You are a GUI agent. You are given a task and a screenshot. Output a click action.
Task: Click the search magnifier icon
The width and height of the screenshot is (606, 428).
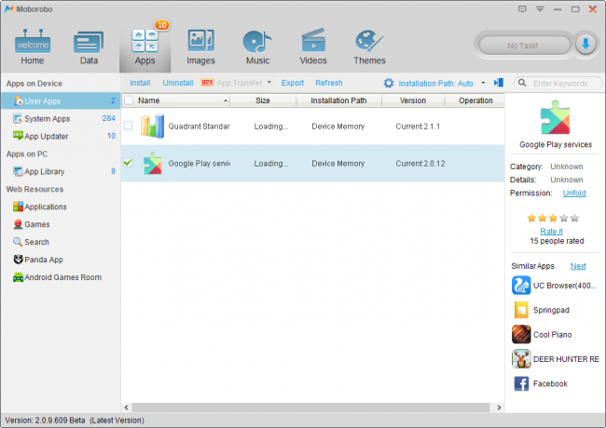[x=522, y=83]
